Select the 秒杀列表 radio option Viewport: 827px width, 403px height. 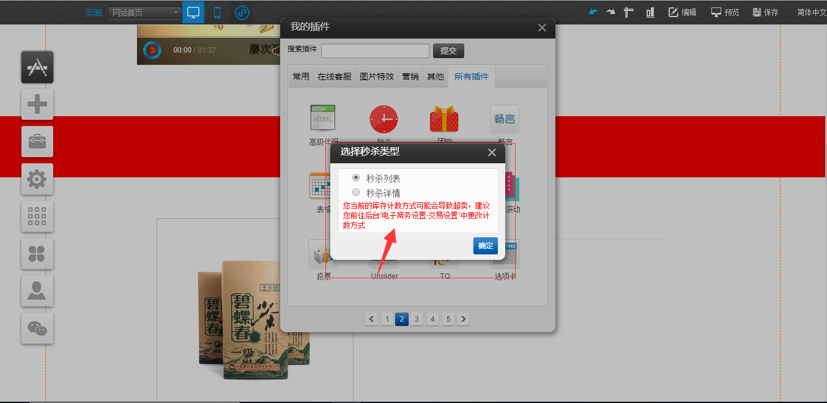tap(356, 178)
